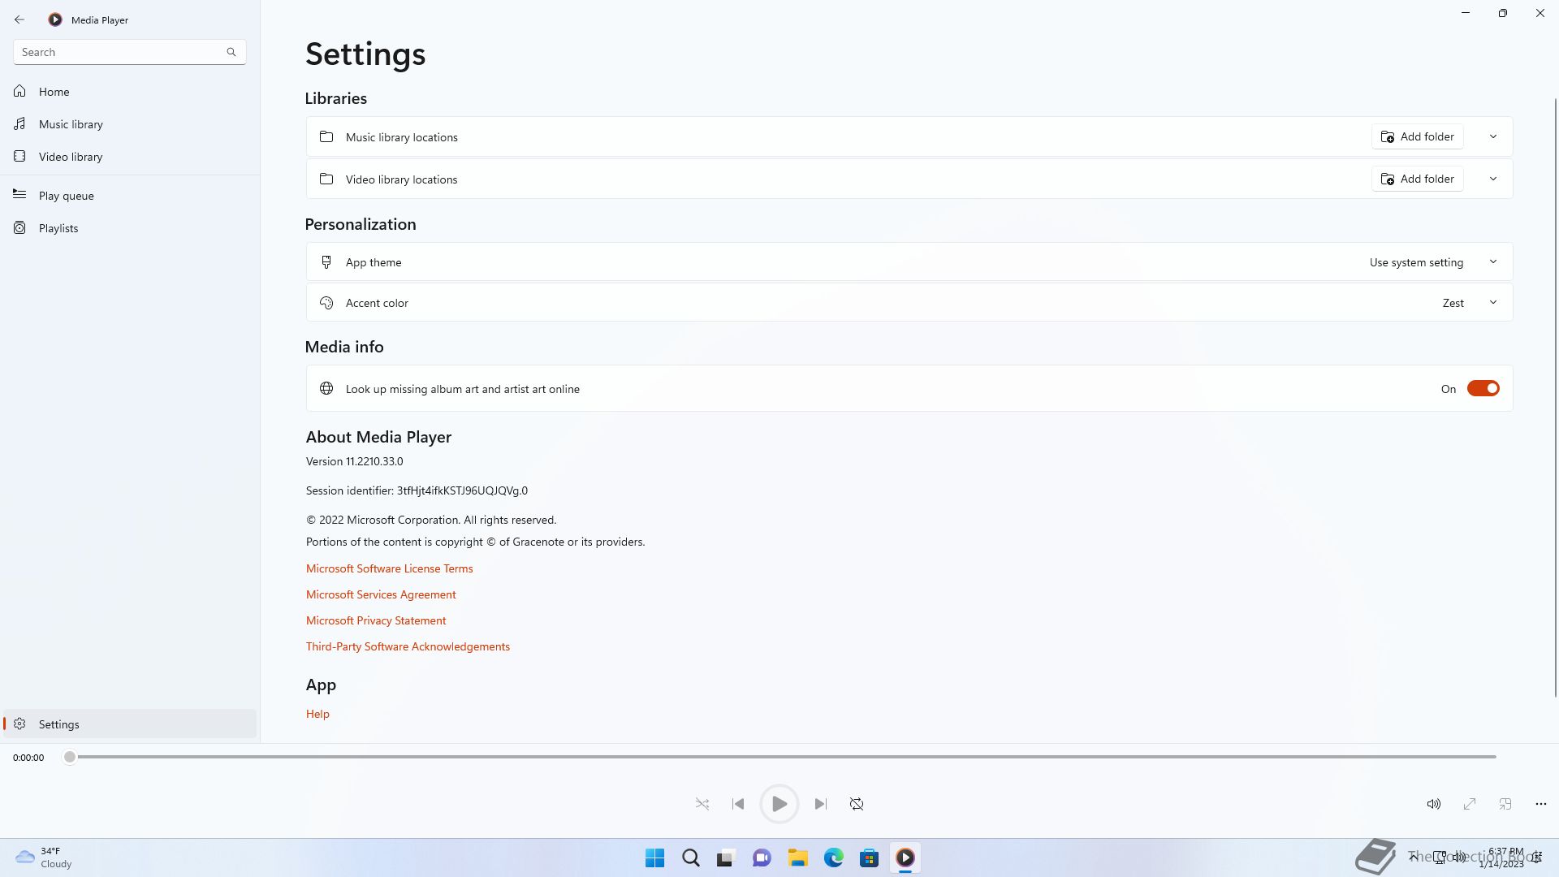1559x877 pixels.
Task: Click the playback seek slider thumb
Action: pyautogui.click(x=70, y=757)
